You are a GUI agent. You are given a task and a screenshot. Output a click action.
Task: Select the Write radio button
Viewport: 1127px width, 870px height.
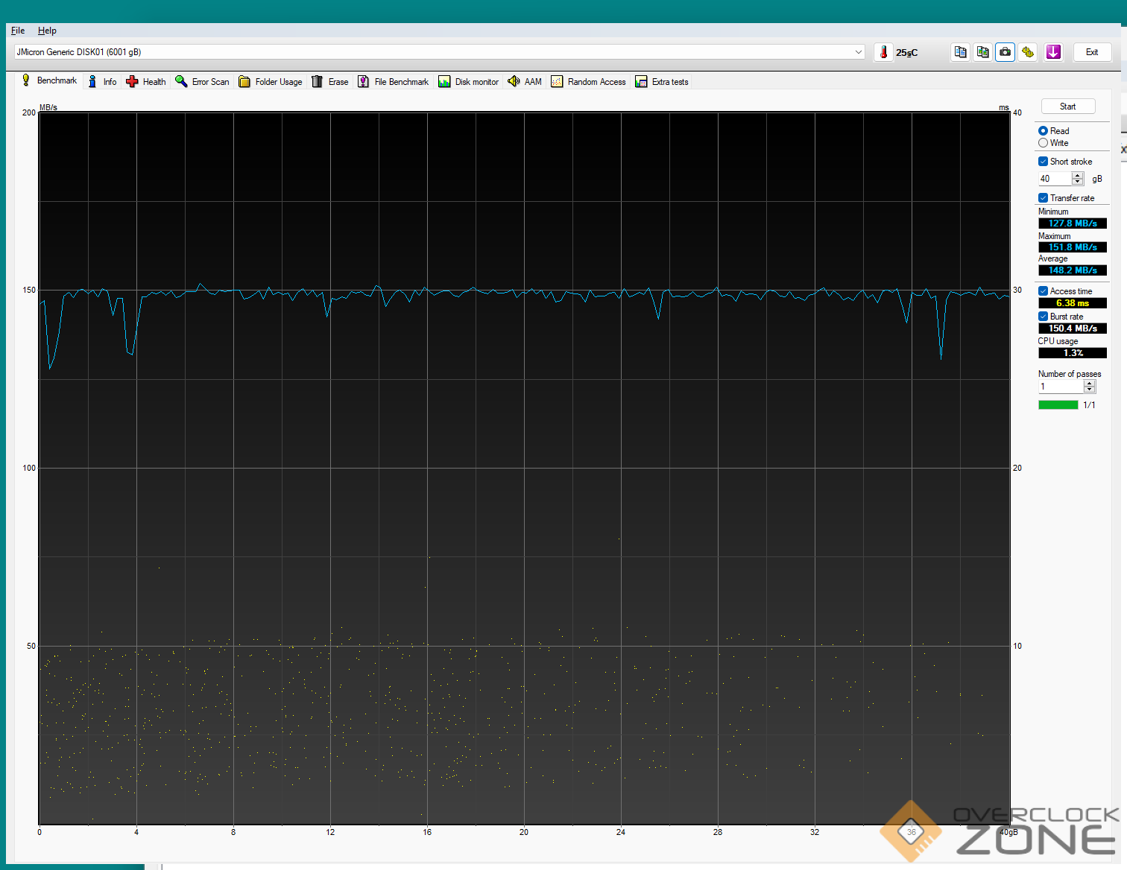point(1043,143)
